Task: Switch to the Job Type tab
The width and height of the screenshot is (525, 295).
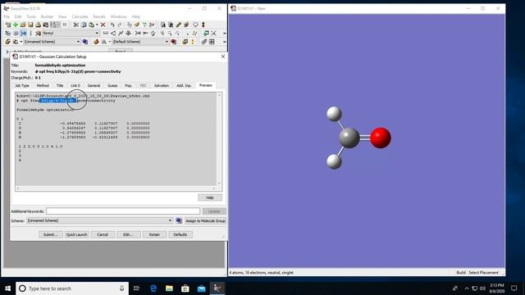Action: coord(22,85)
